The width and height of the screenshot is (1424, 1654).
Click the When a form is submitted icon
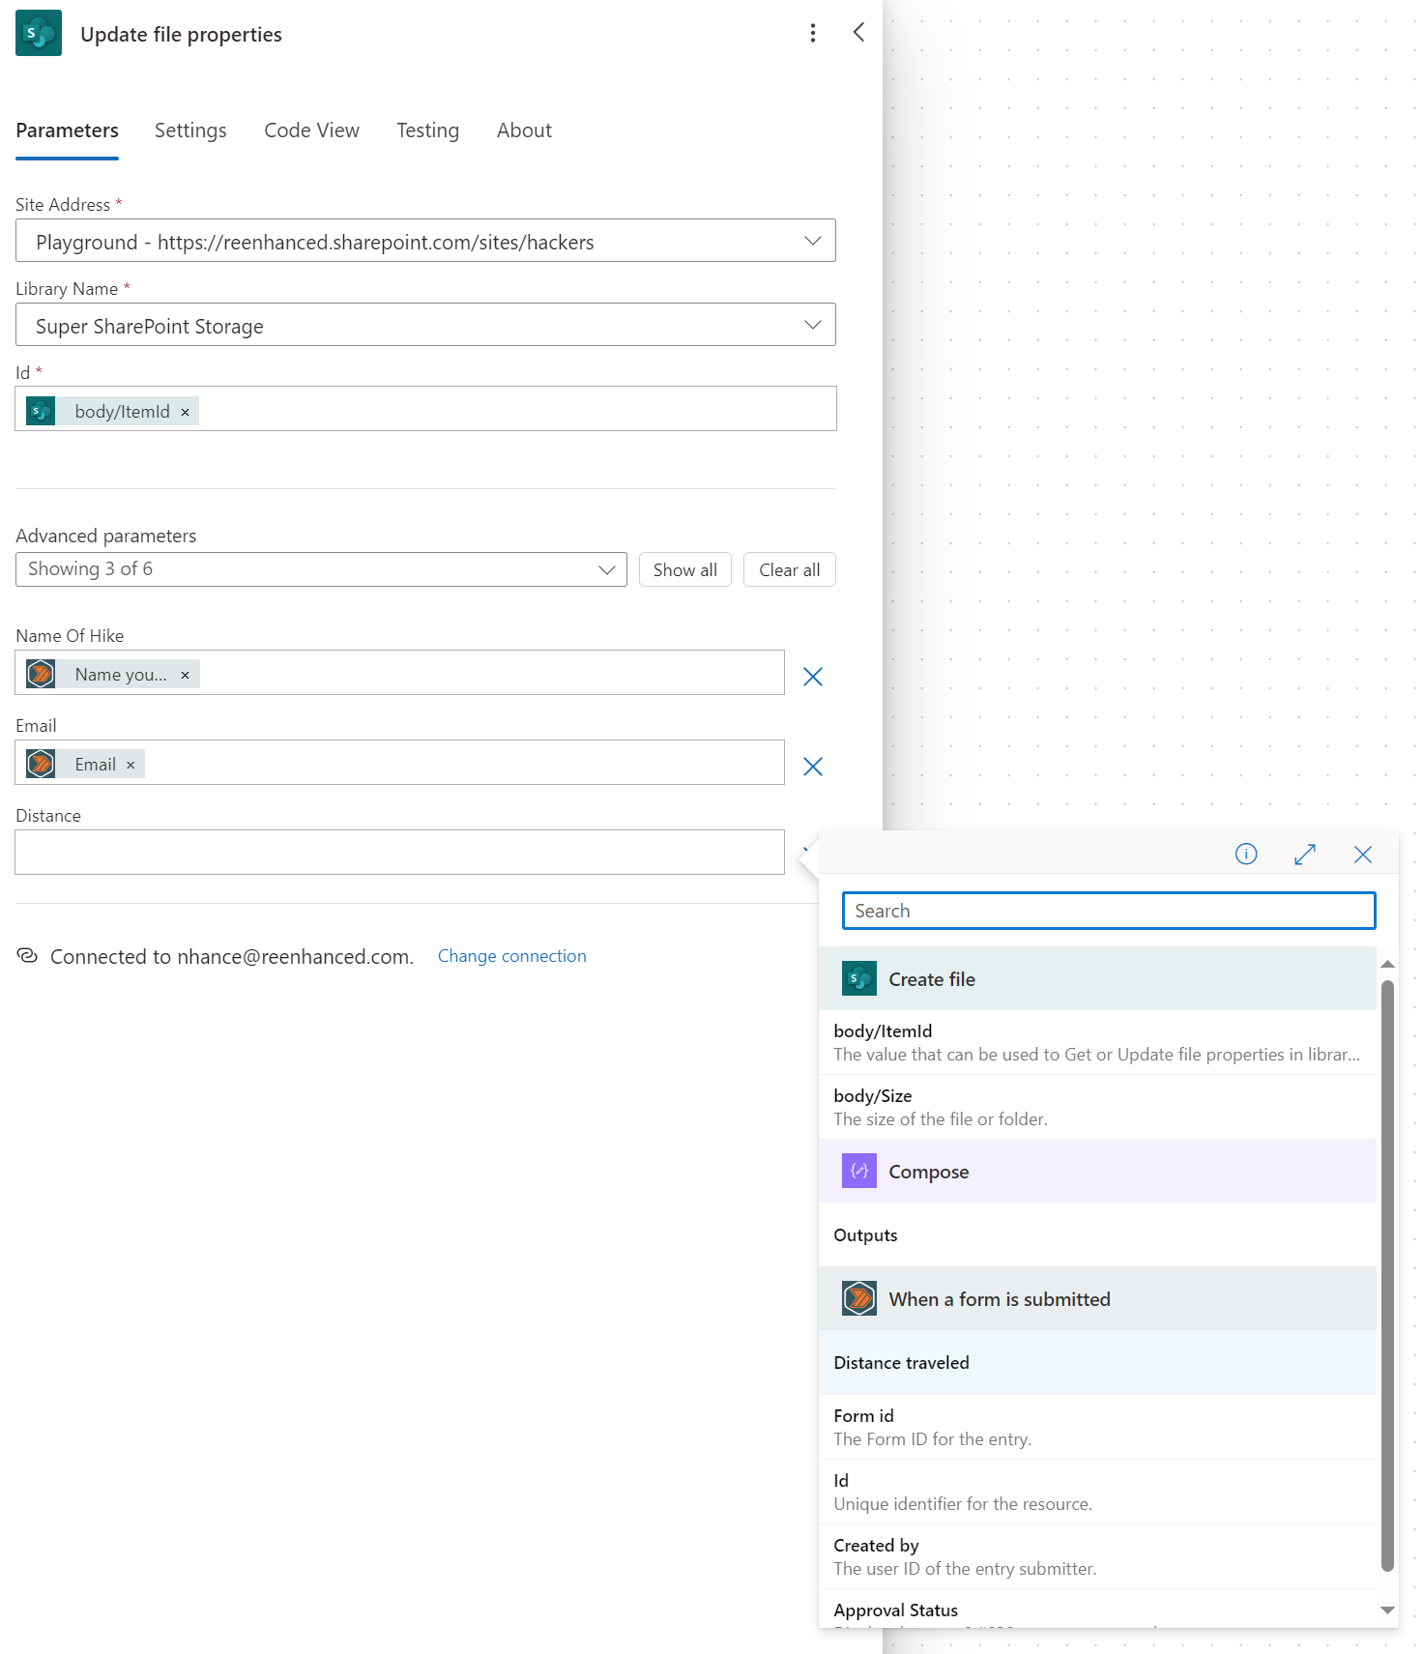[859, 1298]
